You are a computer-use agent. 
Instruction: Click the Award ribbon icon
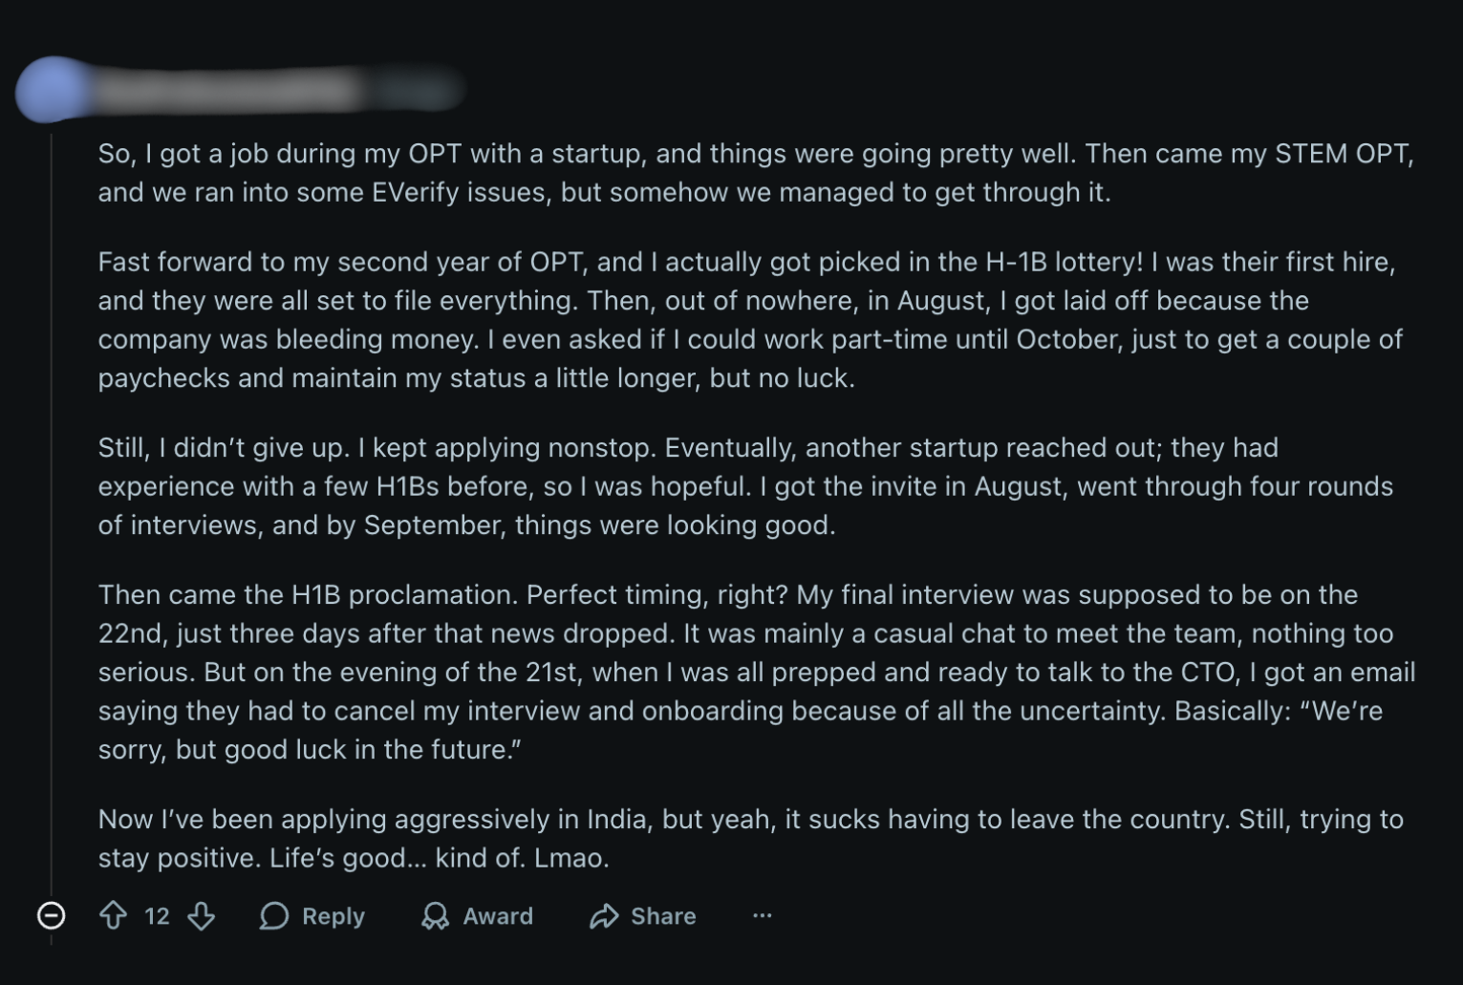[x=436, y=916]
